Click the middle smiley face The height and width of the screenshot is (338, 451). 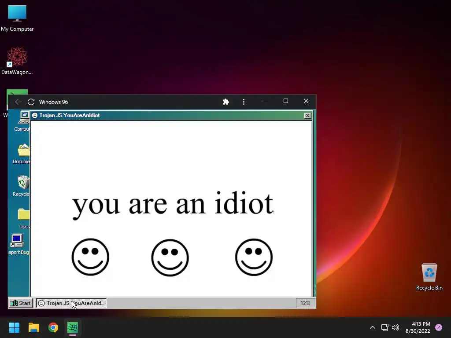click(170, 257)
